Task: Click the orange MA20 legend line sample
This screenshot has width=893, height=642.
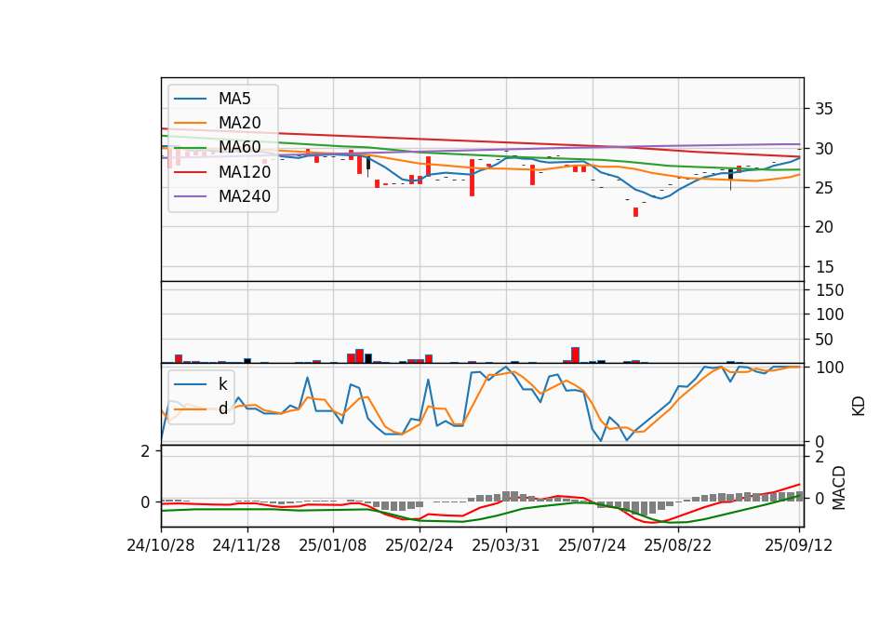Action: (x=190, y=123)
